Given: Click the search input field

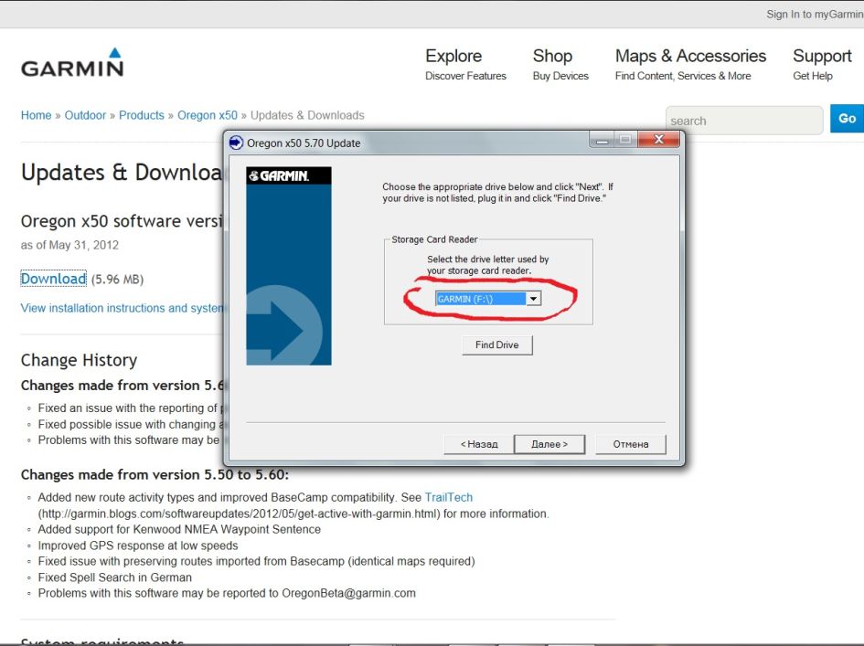Looking at the screenshot, I should tap(743, 121).
